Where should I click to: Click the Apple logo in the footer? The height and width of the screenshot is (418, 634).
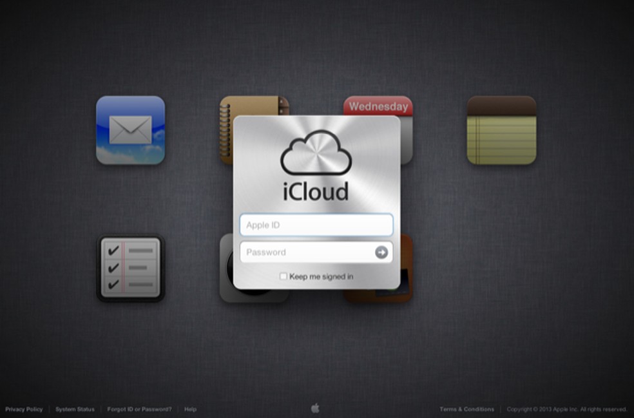[x=316, y=408]
